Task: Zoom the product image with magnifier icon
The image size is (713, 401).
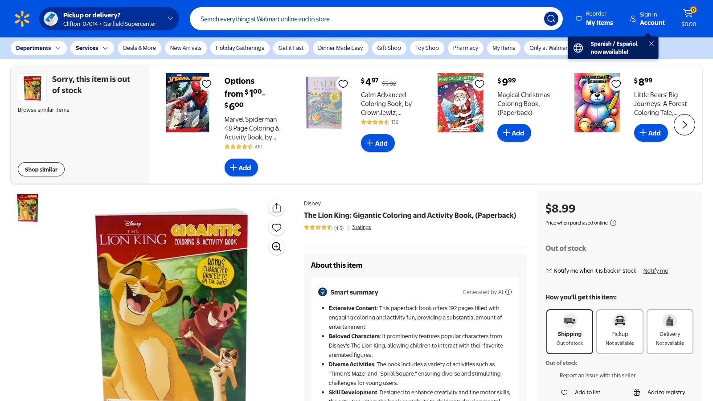Action: click(x=276, y=247)
